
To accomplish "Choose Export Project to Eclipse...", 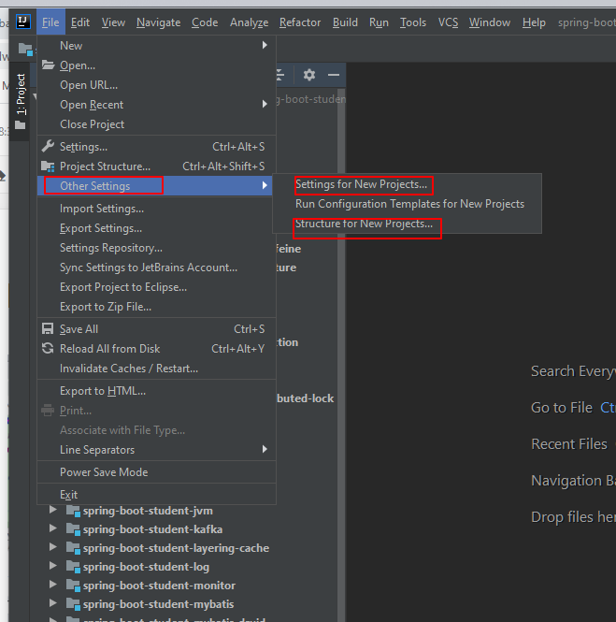I will (156, 287).
